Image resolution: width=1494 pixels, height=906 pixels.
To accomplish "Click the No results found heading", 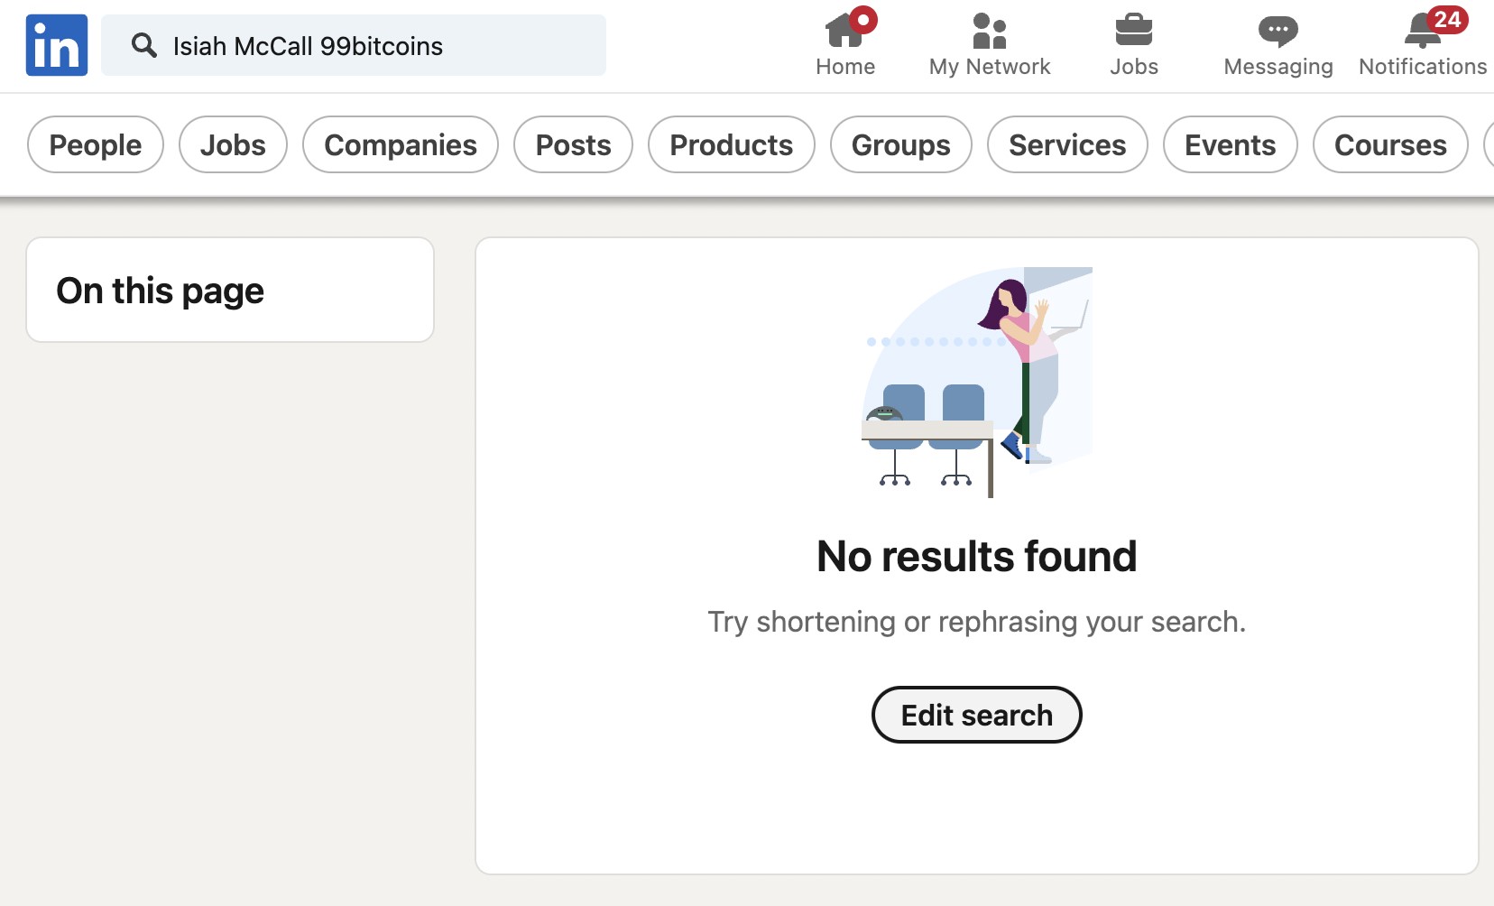I will click(977, 556).
